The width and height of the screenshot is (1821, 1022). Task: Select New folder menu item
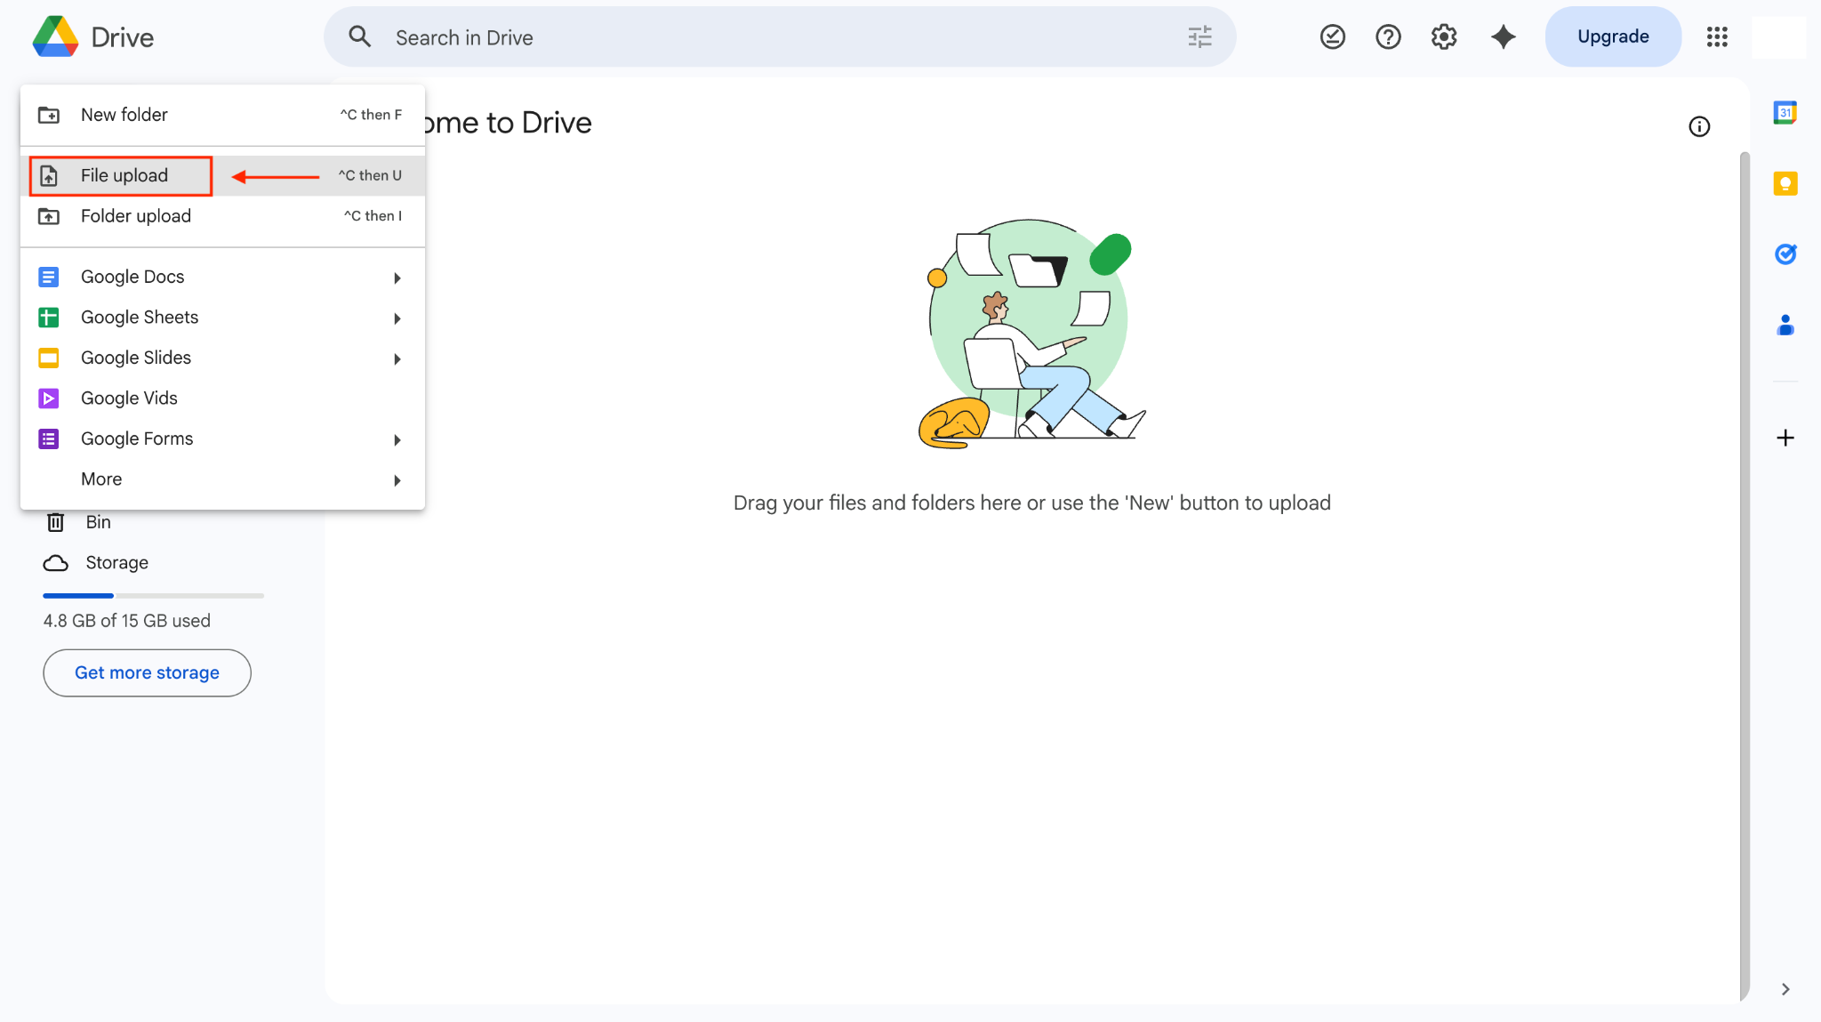coord(222,115)
